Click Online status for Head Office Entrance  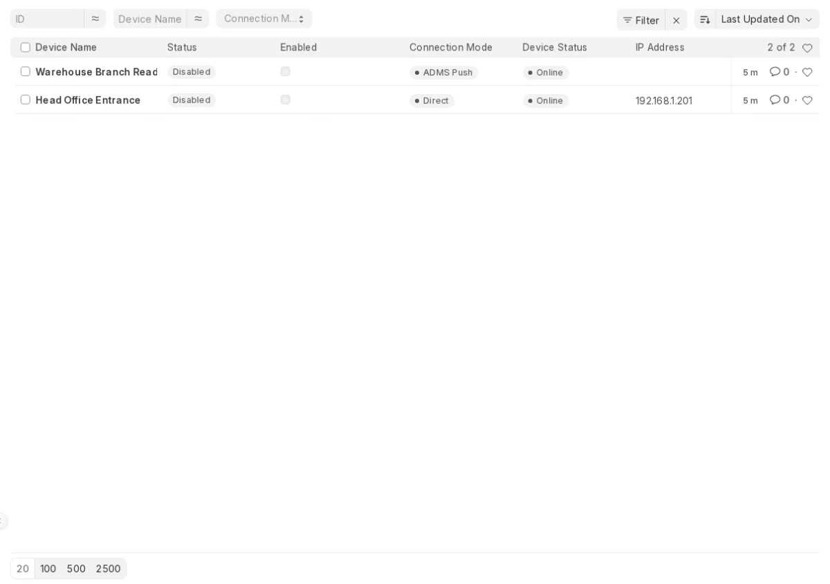(x=546, y=101)
